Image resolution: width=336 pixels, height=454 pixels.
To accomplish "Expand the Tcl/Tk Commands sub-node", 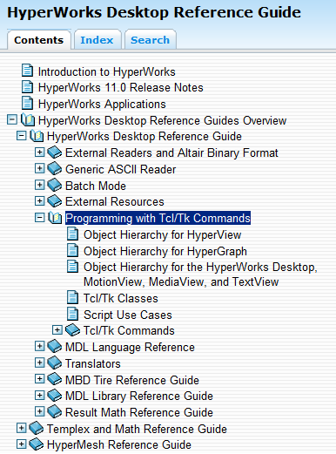I will [x=57, y=329].
